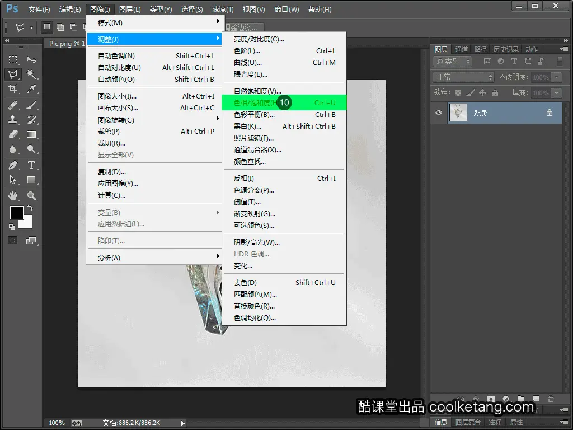Select the Rectangle shape tool
This screenshot has width=573, height=430.
coord(31,180)
